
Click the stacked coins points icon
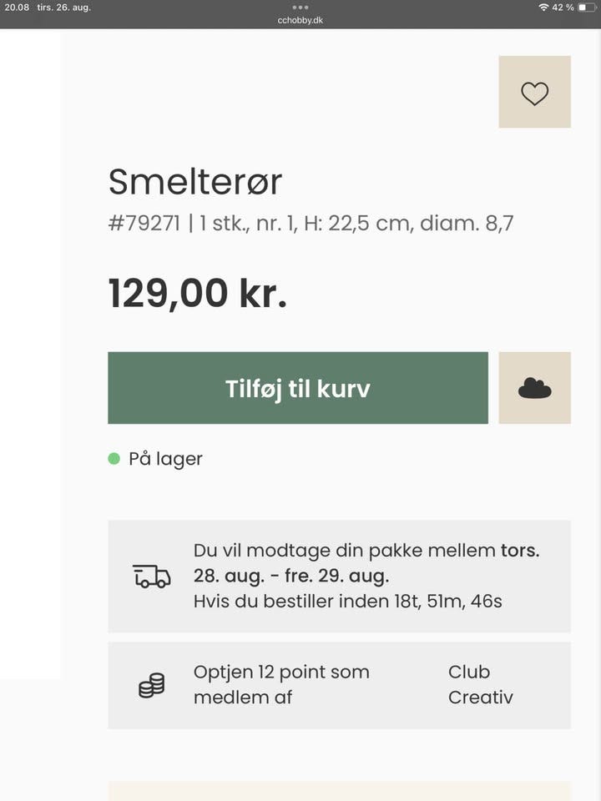tap(151, 685)
